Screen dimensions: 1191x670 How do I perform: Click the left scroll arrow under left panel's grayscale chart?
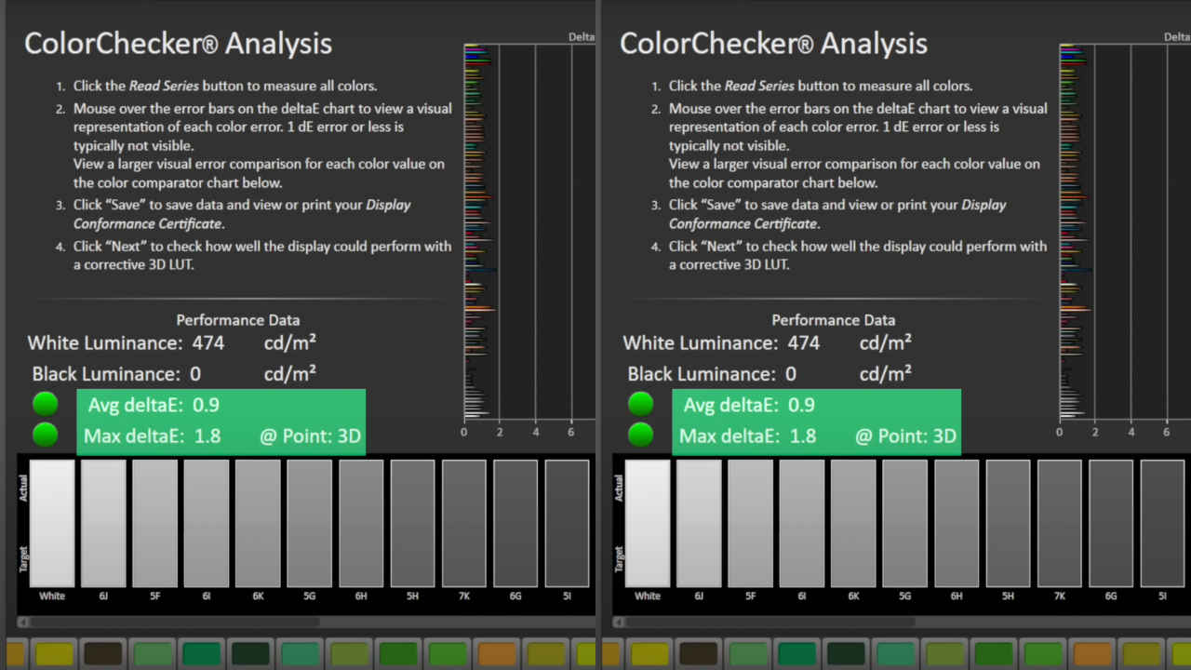[23, 622]
